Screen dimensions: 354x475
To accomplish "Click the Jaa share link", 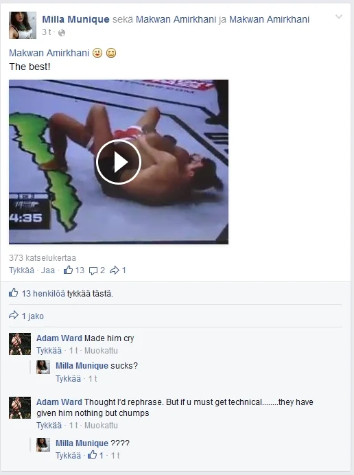I will [48, 270].
